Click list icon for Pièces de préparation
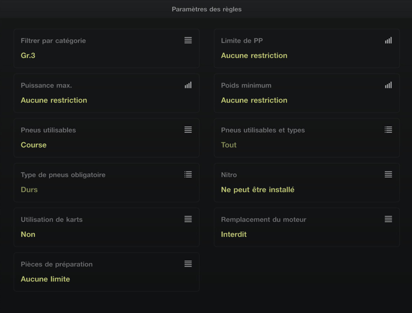Screen dimensions: 412x313 [188, 264]
